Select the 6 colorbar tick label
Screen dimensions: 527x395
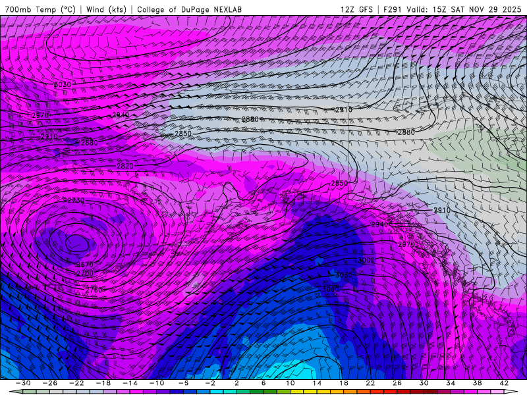click(x=263, y=383)
